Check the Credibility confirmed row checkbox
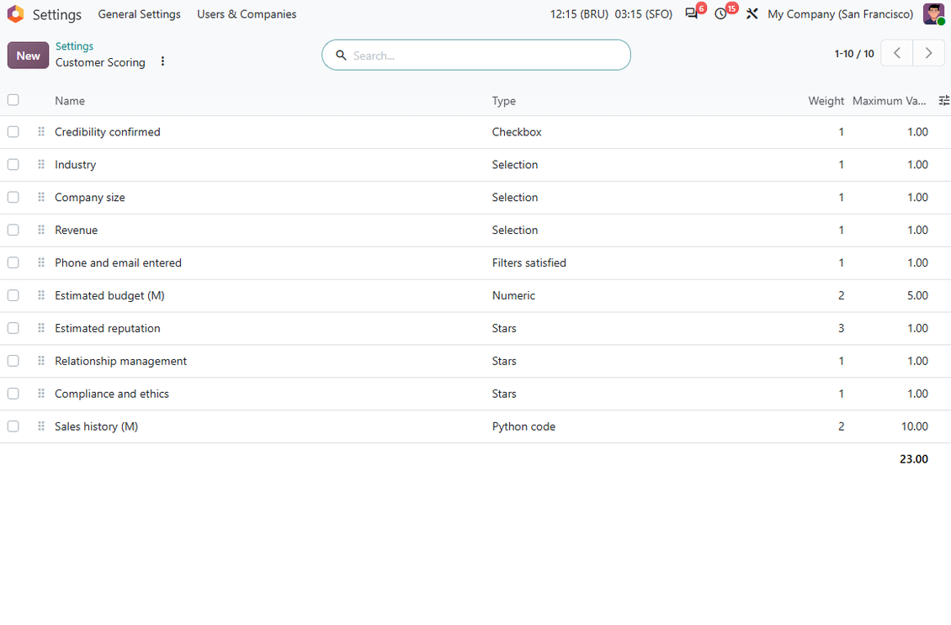 click(x=13, y=131)
